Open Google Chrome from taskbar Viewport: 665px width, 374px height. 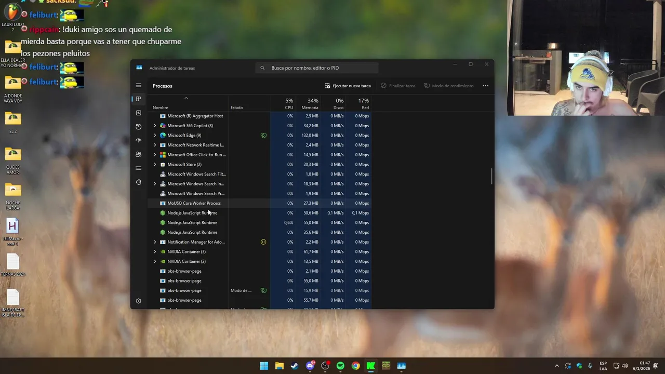point(355,366)
